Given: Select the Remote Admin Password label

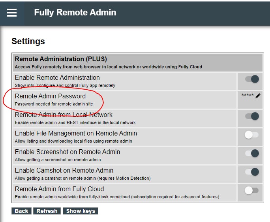Looking at the screenshot, I should [50, 96].
